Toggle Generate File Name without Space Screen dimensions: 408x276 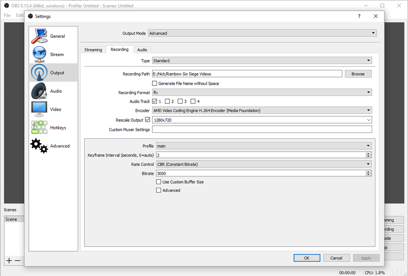click(x=155, y=84)
